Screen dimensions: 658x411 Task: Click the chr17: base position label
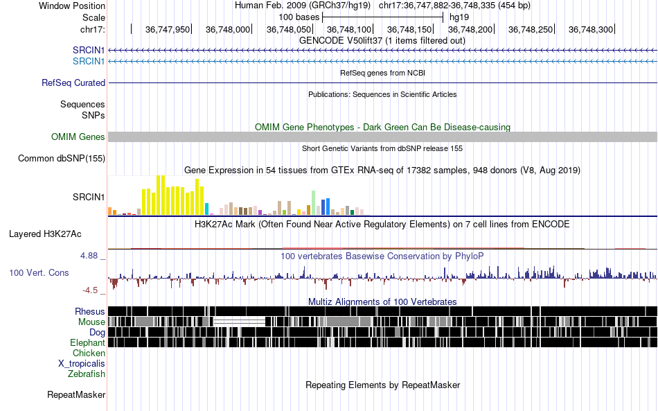pyautogui.click(x=92, y=29)
